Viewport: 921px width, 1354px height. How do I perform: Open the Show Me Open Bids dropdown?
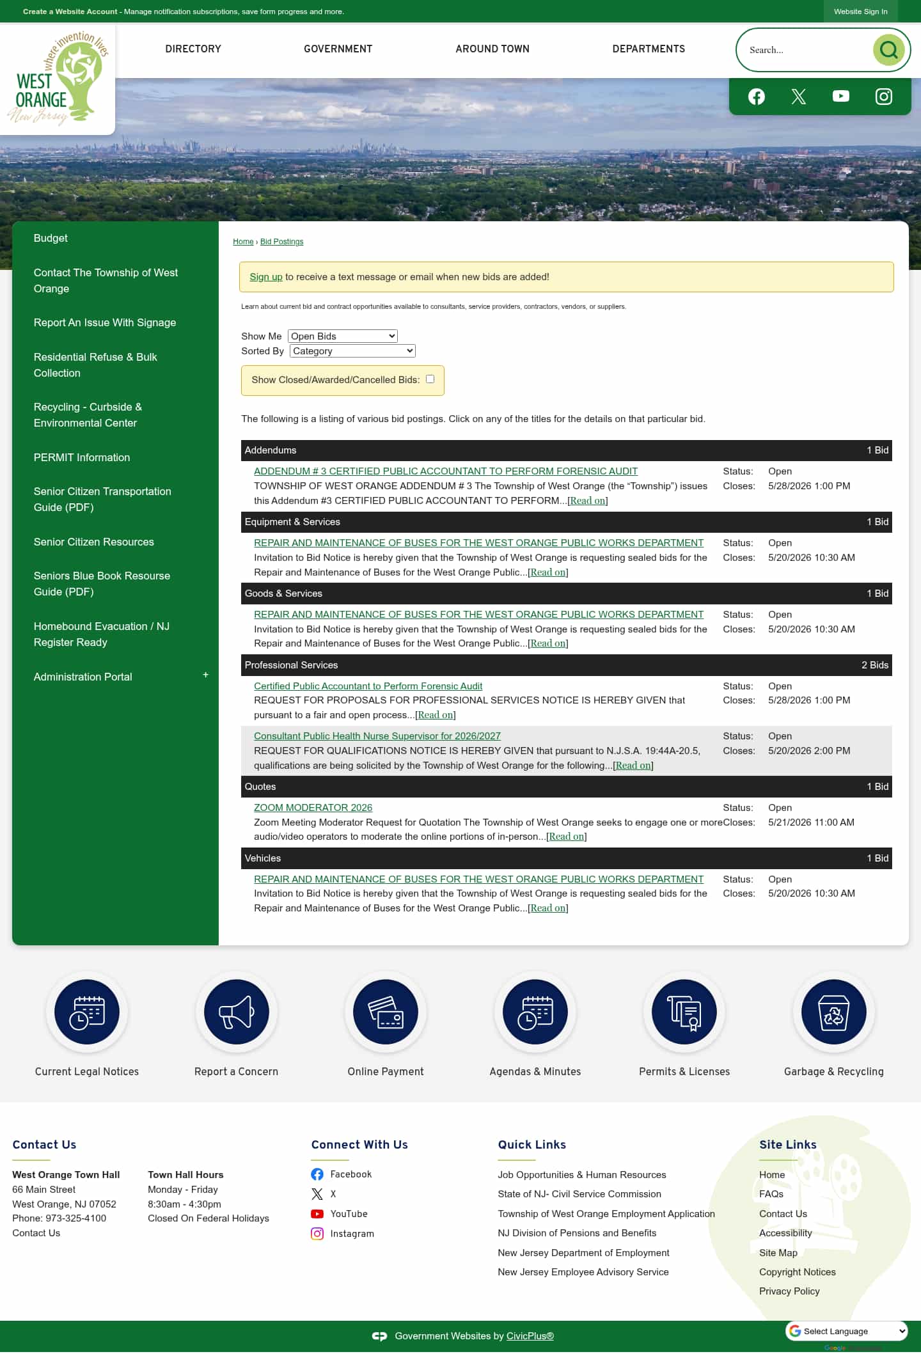(x=343, y=336)
